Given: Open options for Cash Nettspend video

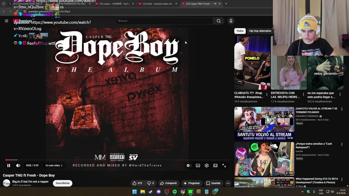Looking at the screenshot, I should coord(342,144).
